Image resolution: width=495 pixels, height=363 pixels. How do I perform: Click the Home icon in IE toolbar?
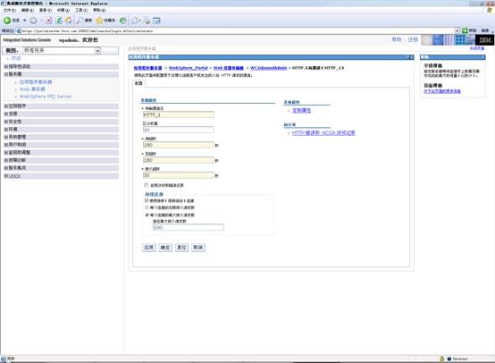point(69,21)
